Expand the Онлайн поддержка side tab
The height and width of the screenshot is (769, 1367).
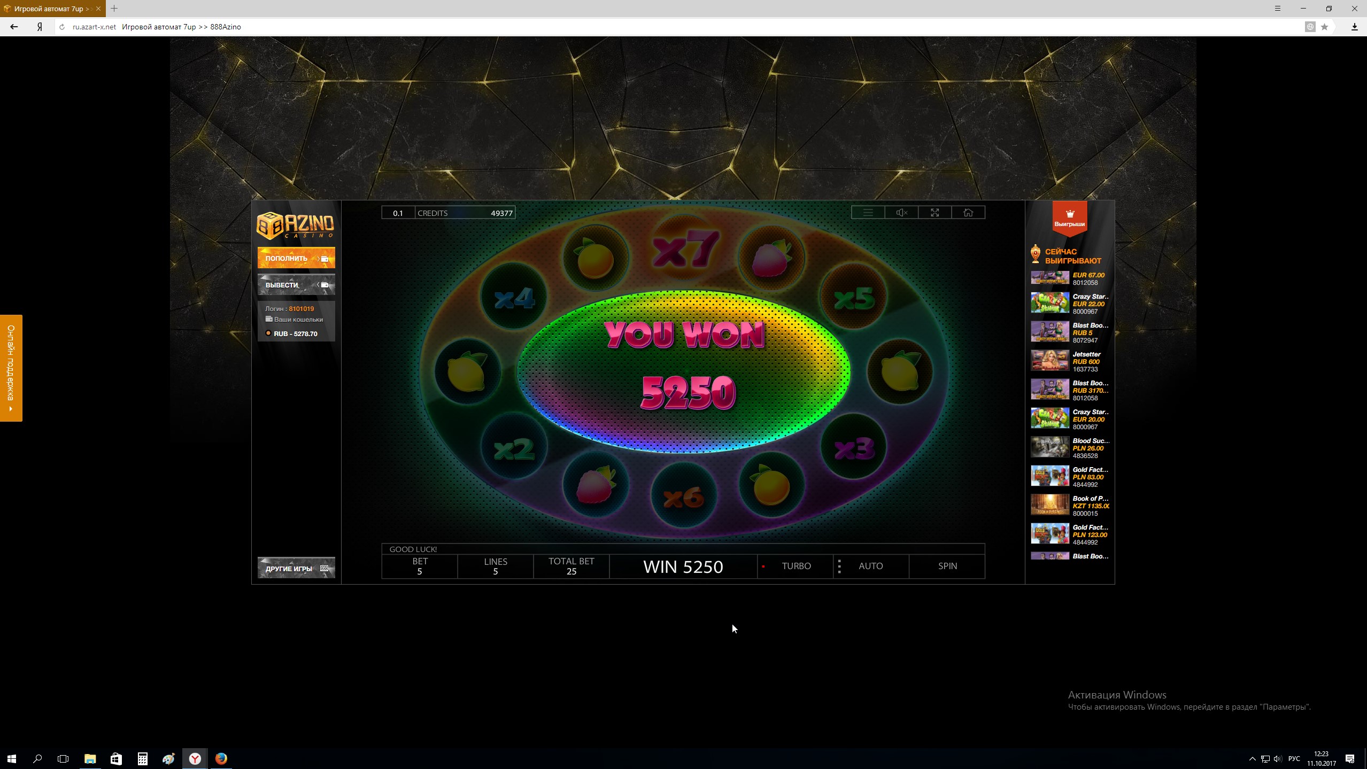(11, 368)
